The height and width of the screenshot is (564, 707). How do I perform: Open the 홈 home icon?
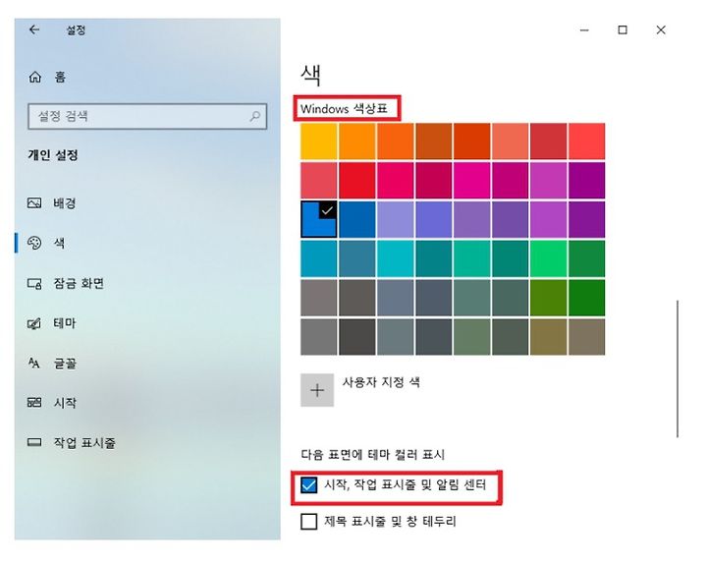click(x=34, y=78)
